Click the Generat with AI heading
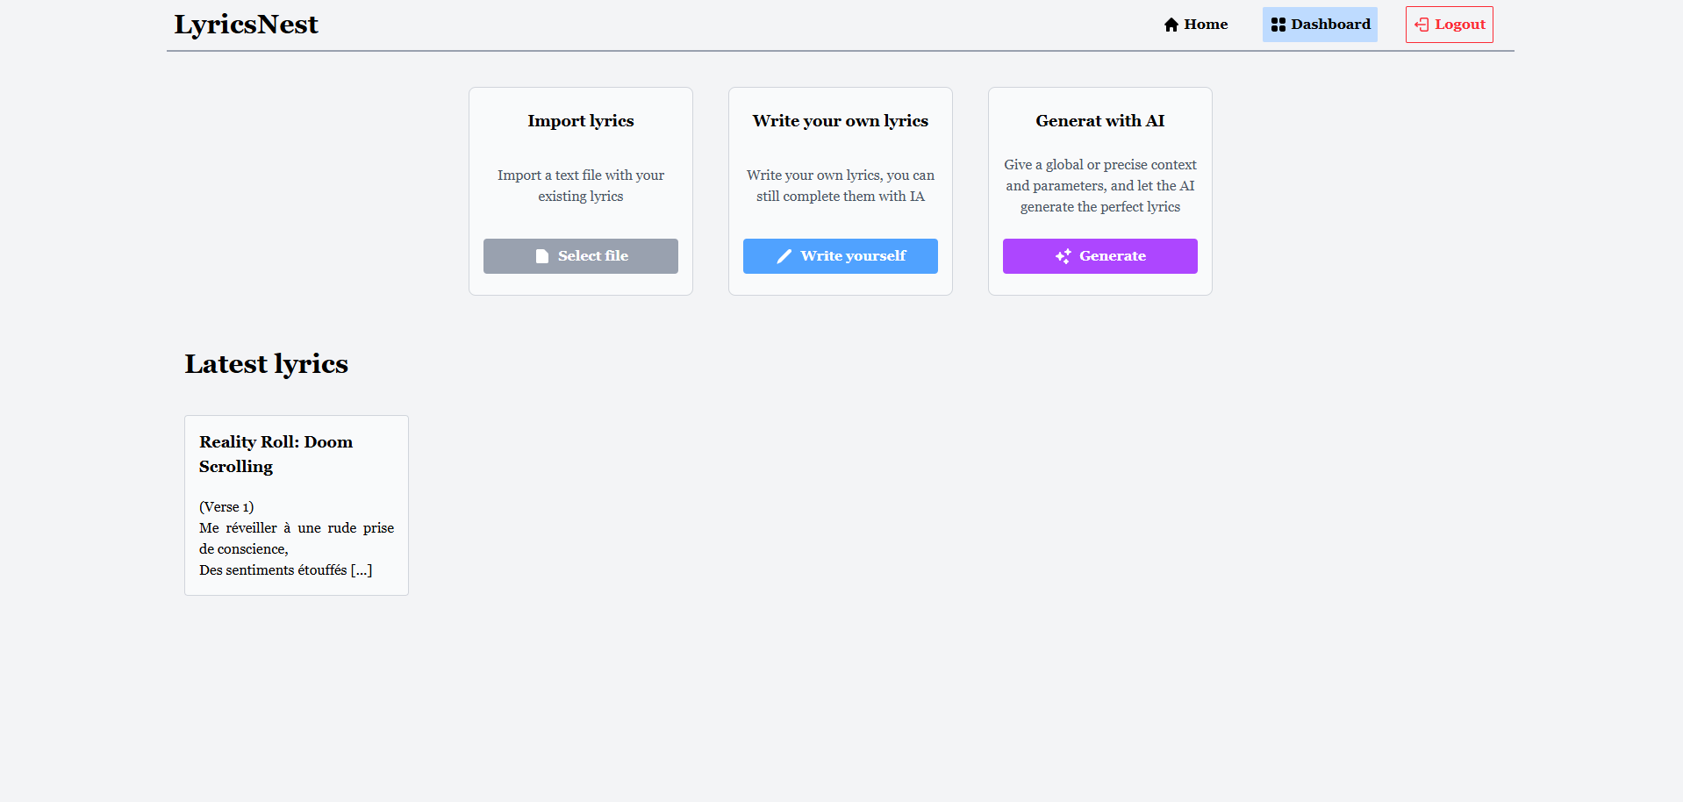The height and width of the screenshot is (802, 1683). [x=1099, y=121]
